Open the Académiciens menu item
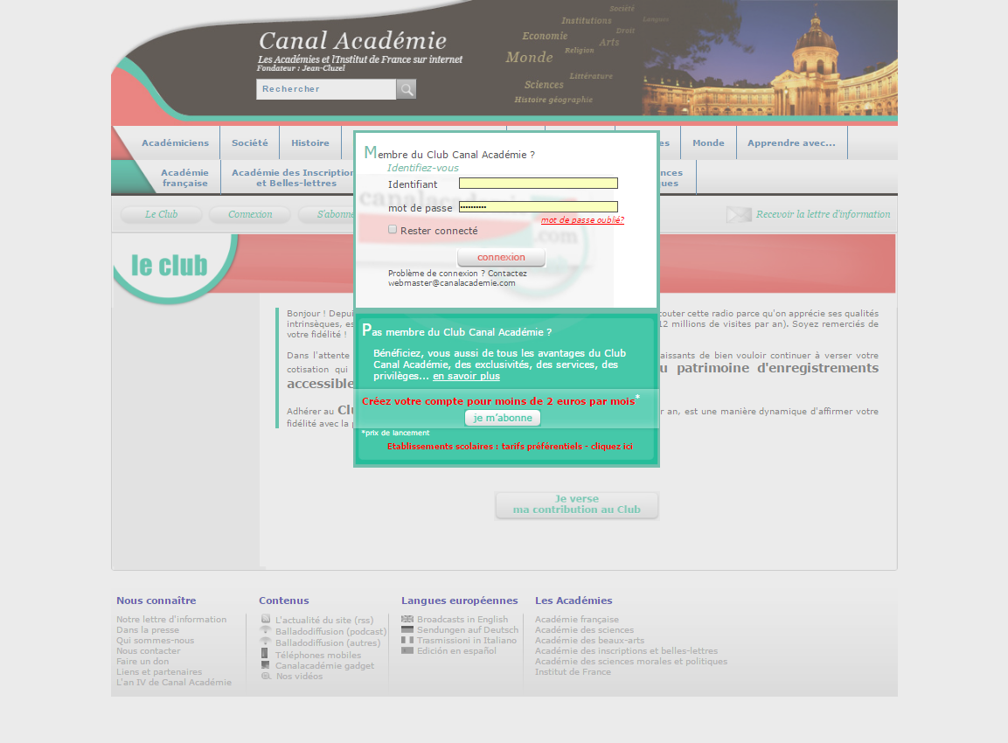The width and height of the screenshot is (1008, 743). coord(176,142)
